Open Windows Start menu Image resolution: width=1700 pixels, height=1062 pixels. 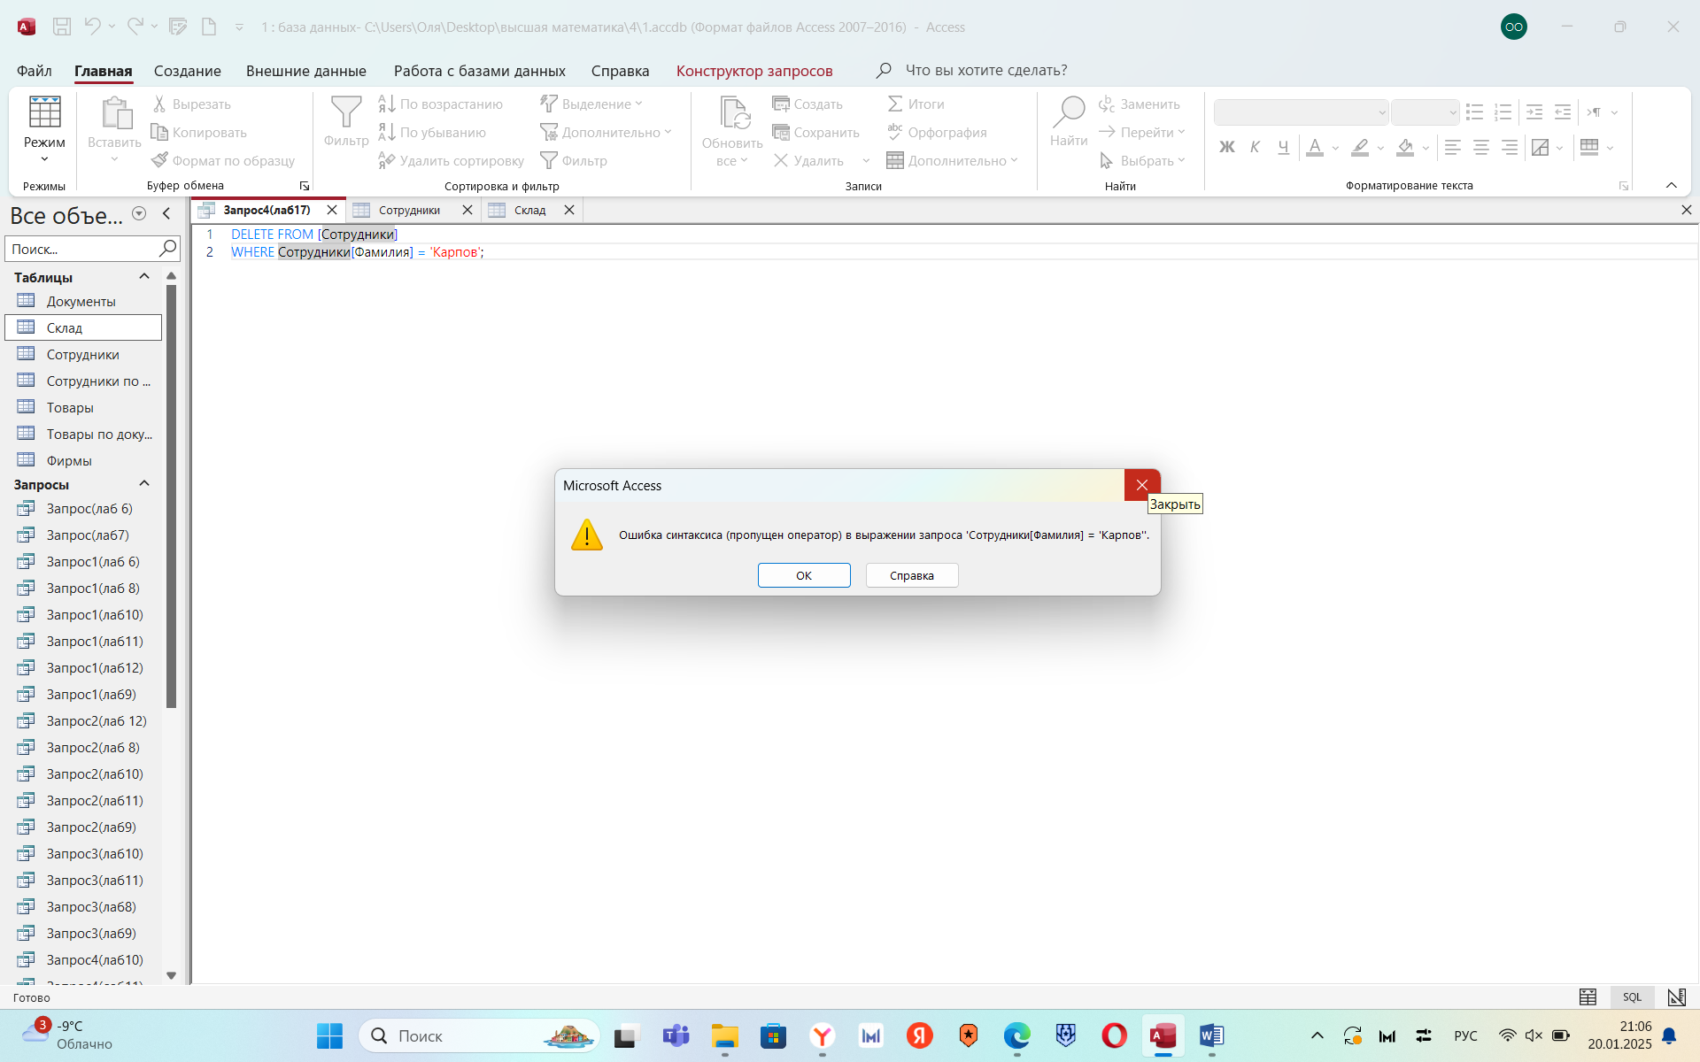coord(329,1035)
